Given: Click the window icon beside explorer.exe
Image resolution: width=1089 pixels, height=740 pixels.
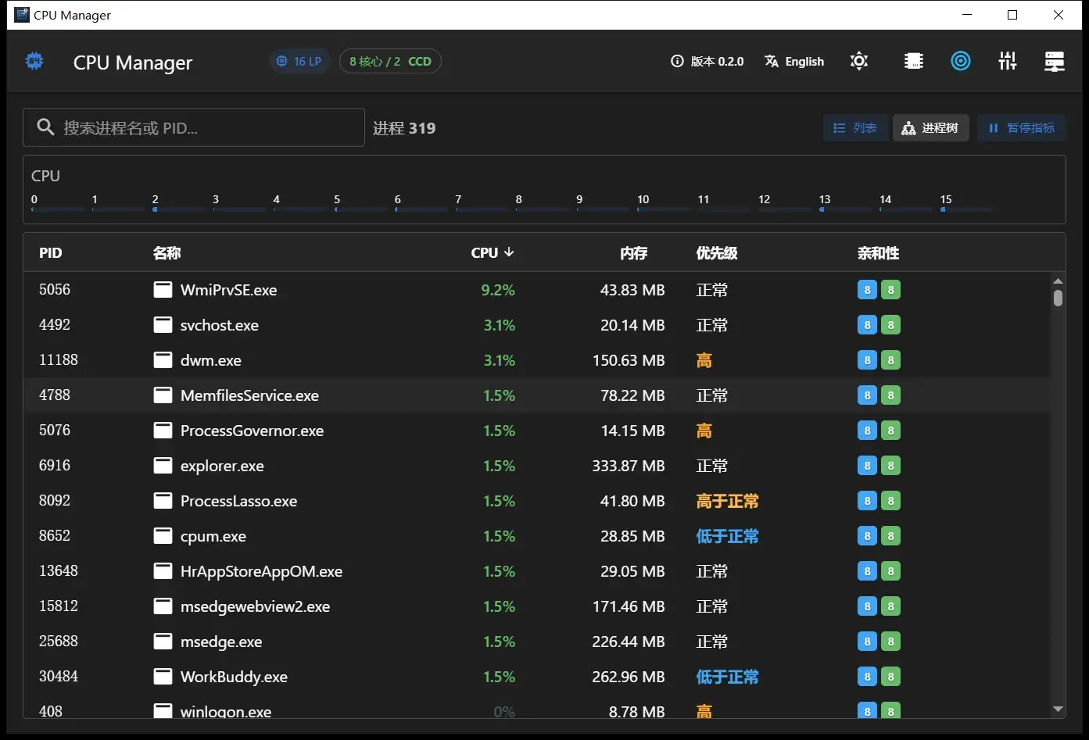Looking at the screenshot, I should [x=163, y=466].
